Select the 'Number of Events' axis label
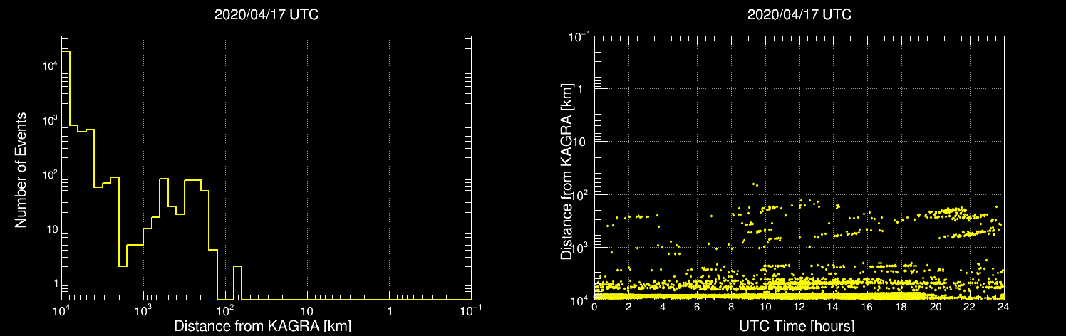Image resolution: width=1066 pixels, height=336 pixels. 21,169
